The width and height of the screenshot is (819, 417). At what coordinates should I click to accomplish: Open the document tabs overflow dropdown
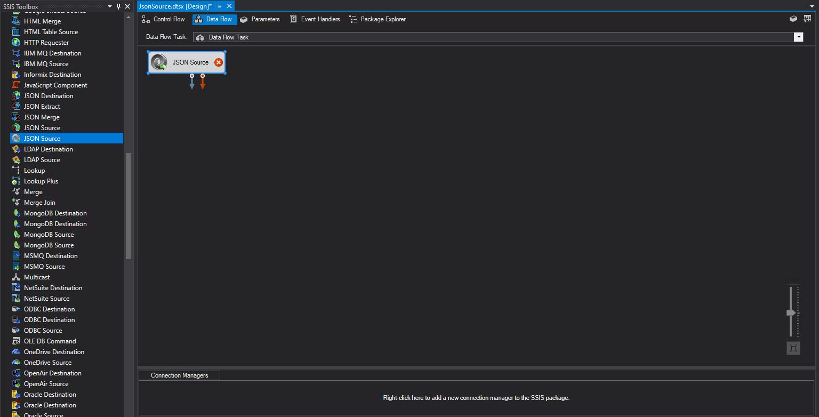[x=812, y=6]
